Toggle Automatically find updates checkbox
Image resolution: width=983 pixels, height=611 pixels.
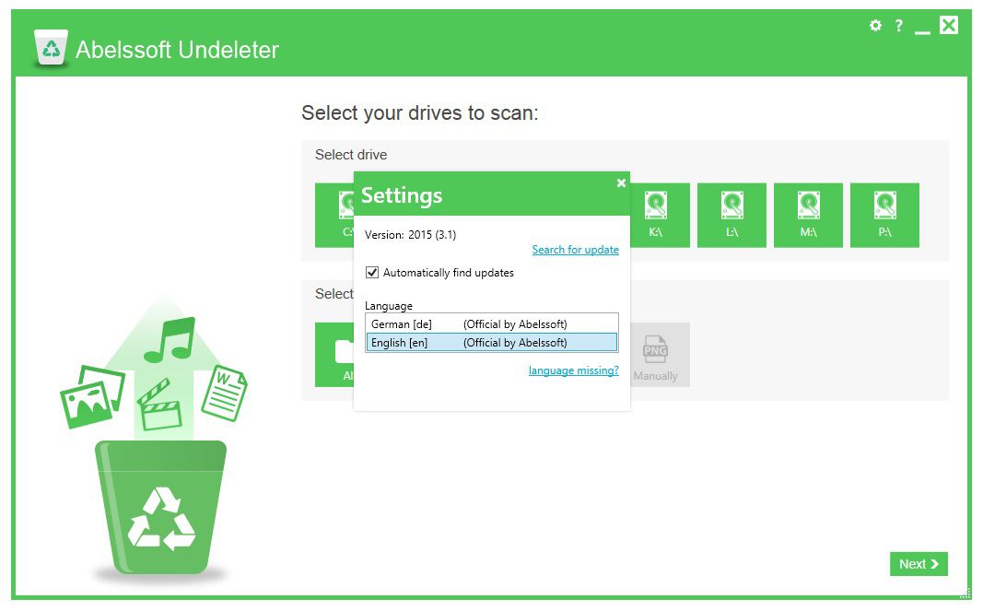point(372,272)
